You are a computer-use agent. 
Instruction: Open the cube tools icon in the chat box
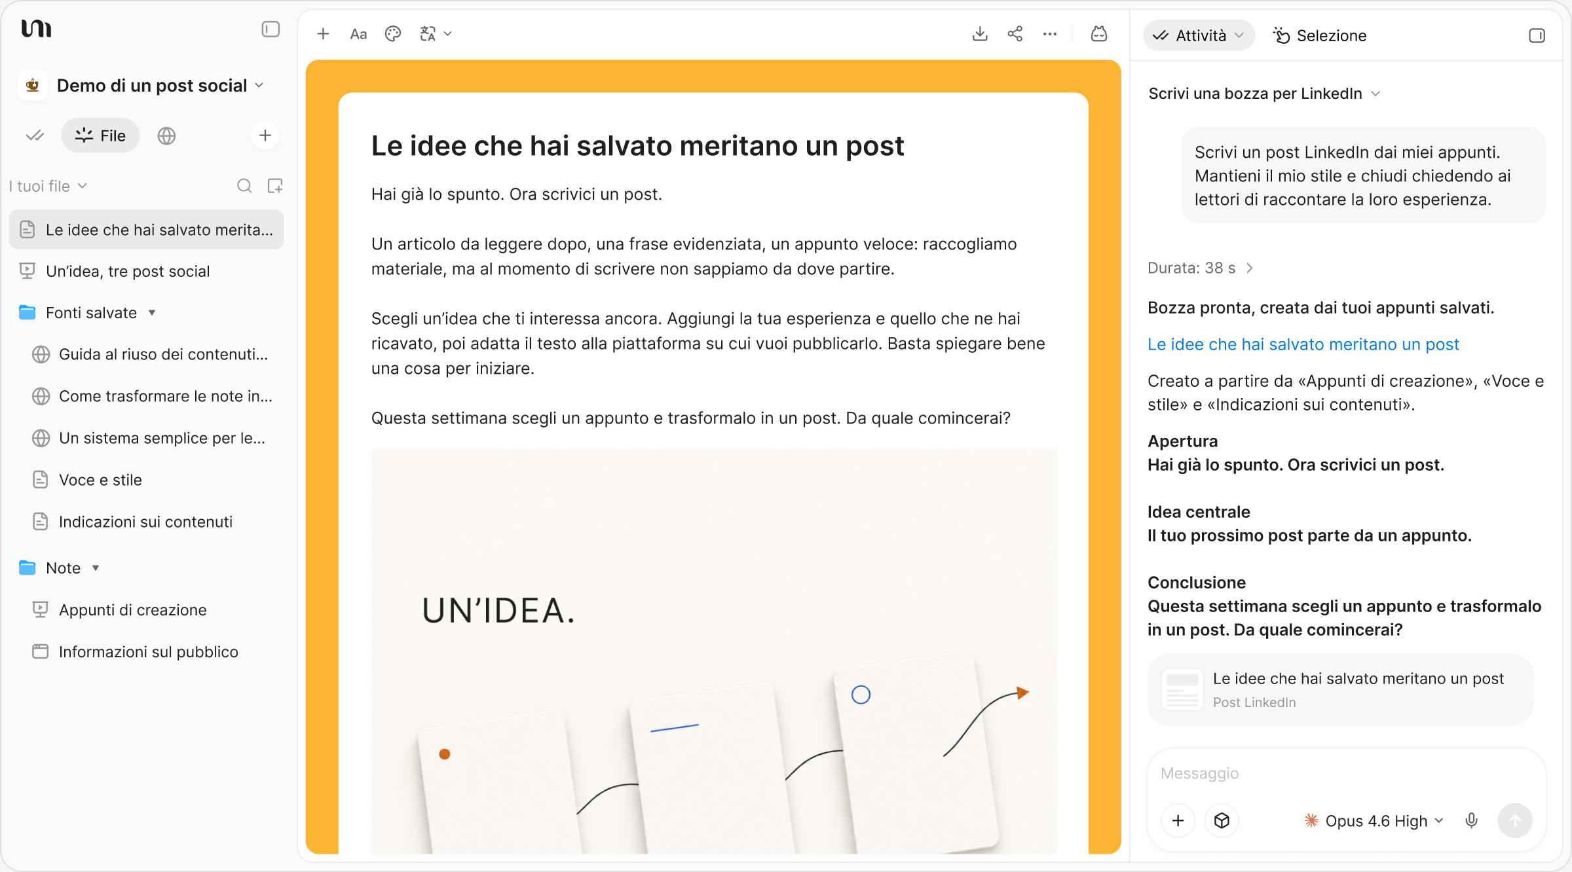[x=1222, y=820]
